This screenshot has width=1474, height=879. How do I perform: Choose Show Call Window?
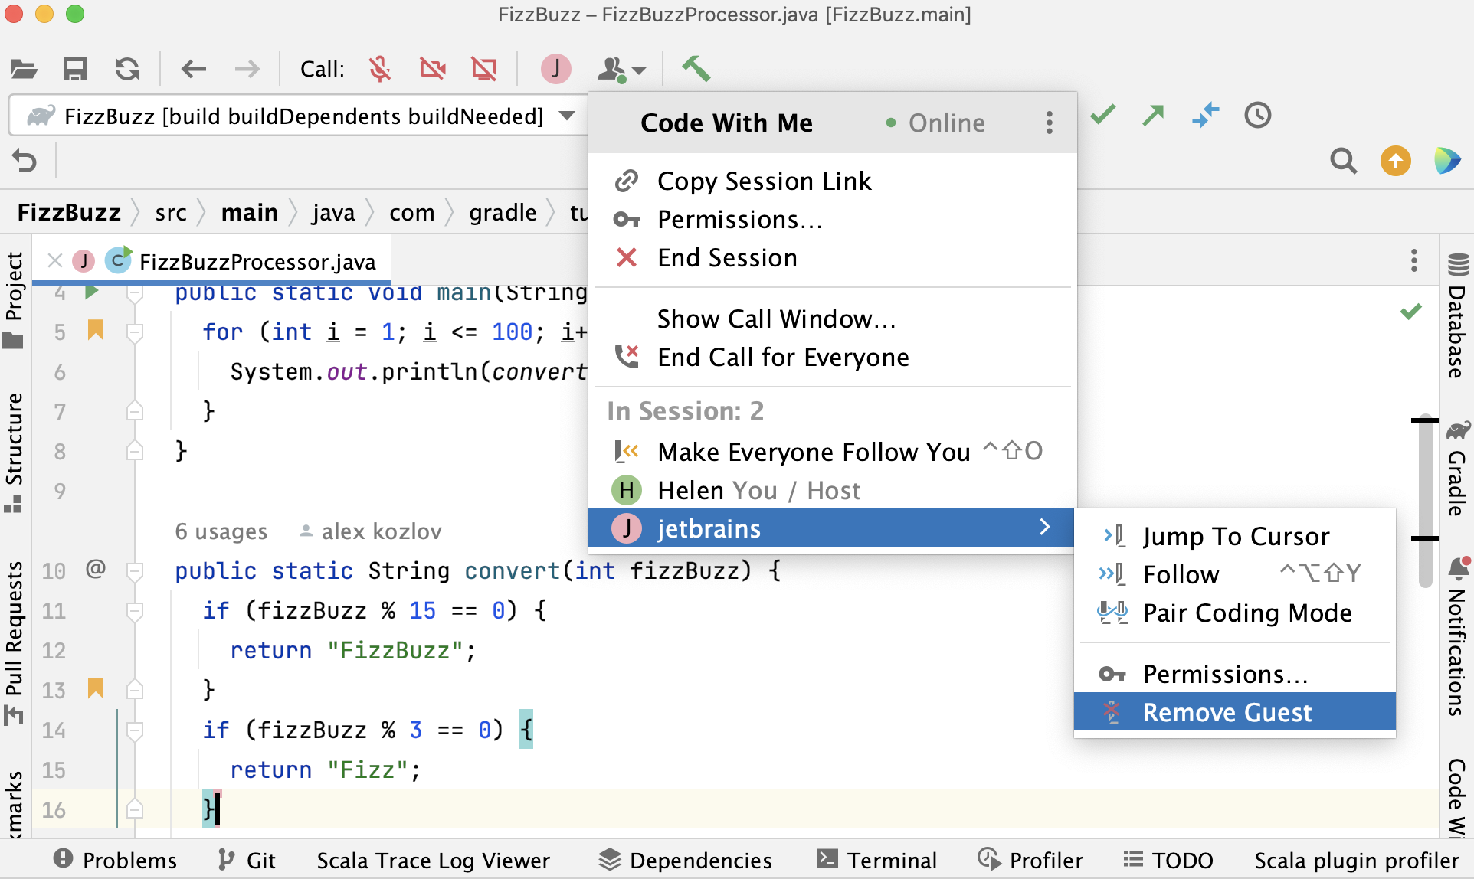coord(833,319)
